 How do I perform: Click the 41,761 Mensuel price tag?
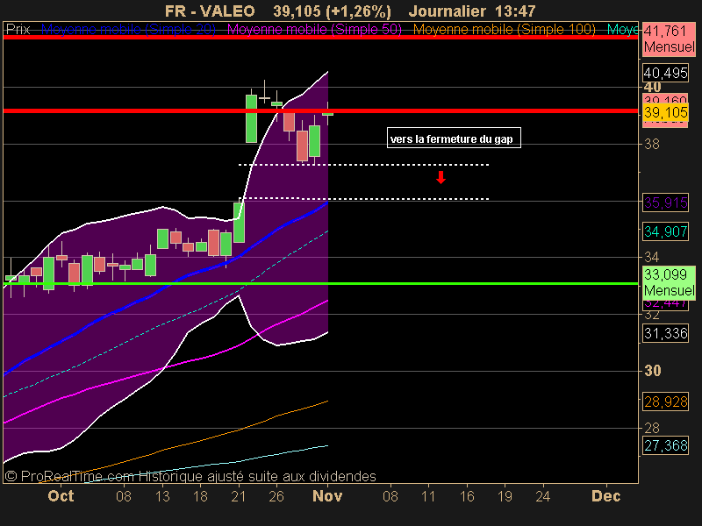669,39
